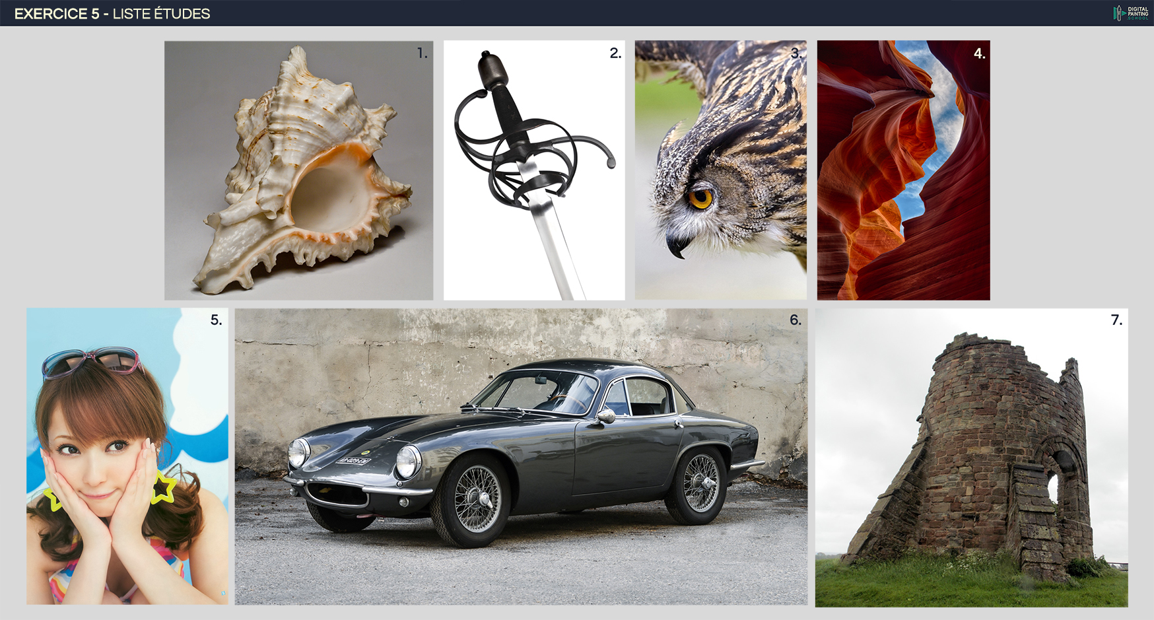This screenshot has height=620, width=1154.
Task: Click number label 1 on seashell image
Action: [x=422, y=53]
